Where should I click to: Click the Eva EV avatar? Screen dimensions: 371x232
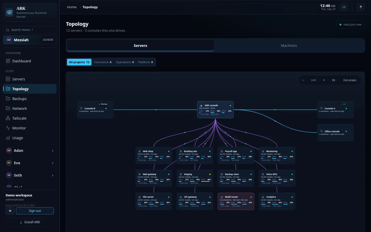click(x=9, y=163)
